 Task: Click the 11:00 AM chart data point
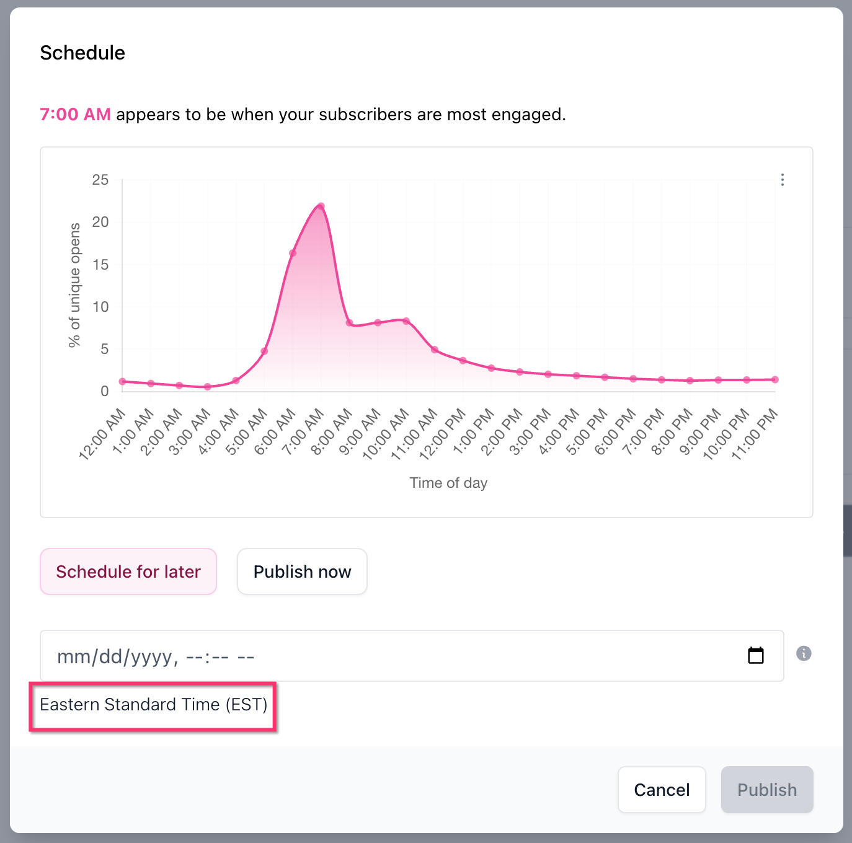pyautogui.click(x=435, y=350)
